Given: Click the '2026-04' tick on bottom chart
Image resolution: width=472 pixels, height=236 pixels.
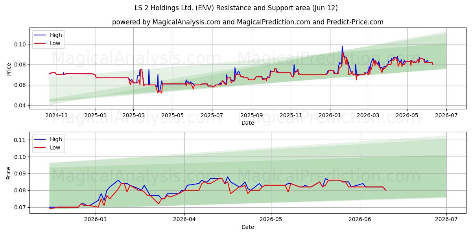Looking at the screenshot, I should 184,219.
